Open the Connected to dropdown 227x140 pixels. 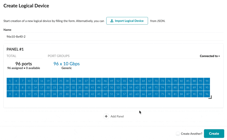(210, 56)
